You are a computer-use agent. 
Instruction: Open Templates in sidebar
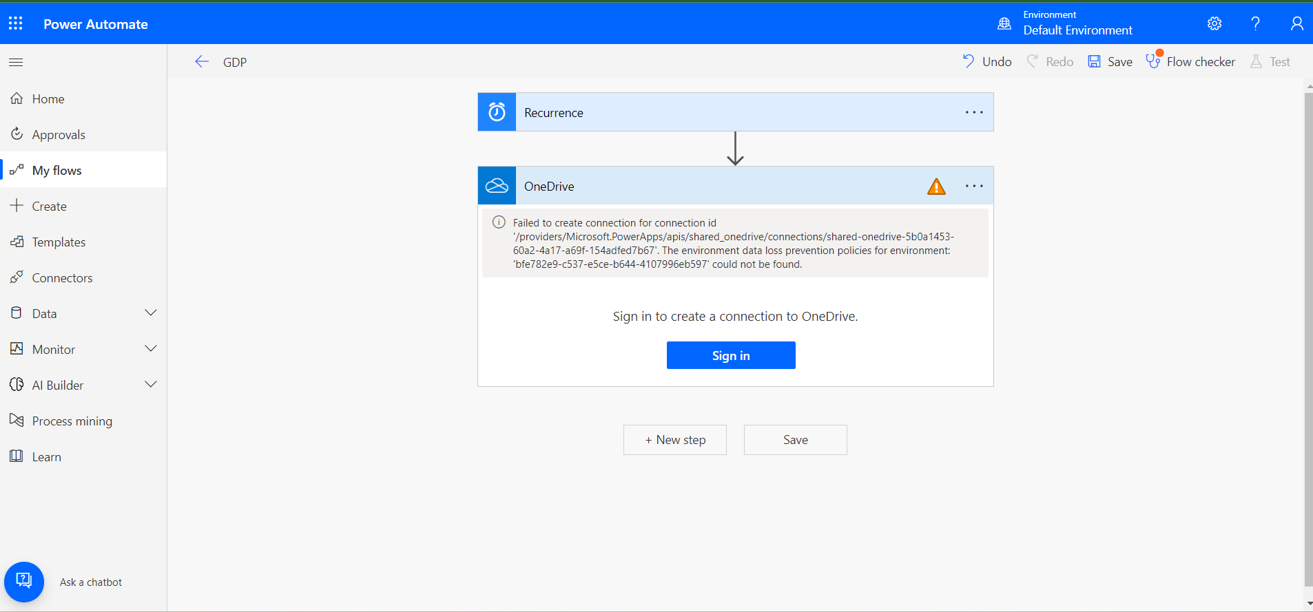[83, 242]
